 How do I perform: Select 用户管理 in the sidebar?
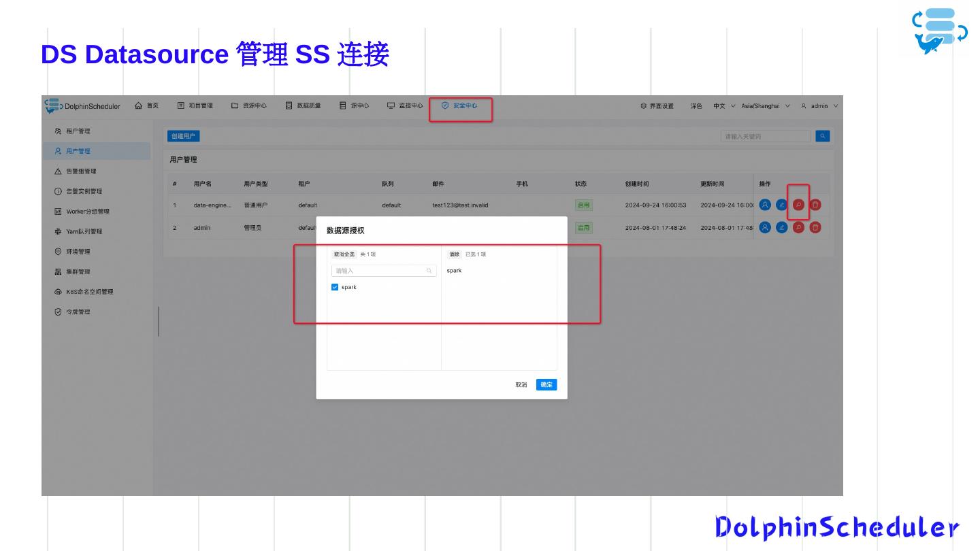[x=97, y=151]
